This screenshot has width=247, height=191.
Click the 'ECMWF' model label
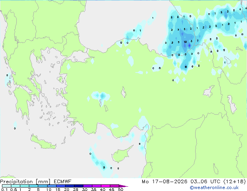[63, 182]
